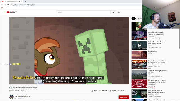Screen dimensions: 180x101
Task: Subscribe to Jan Animation Studios
Action: tap(124, 97)
